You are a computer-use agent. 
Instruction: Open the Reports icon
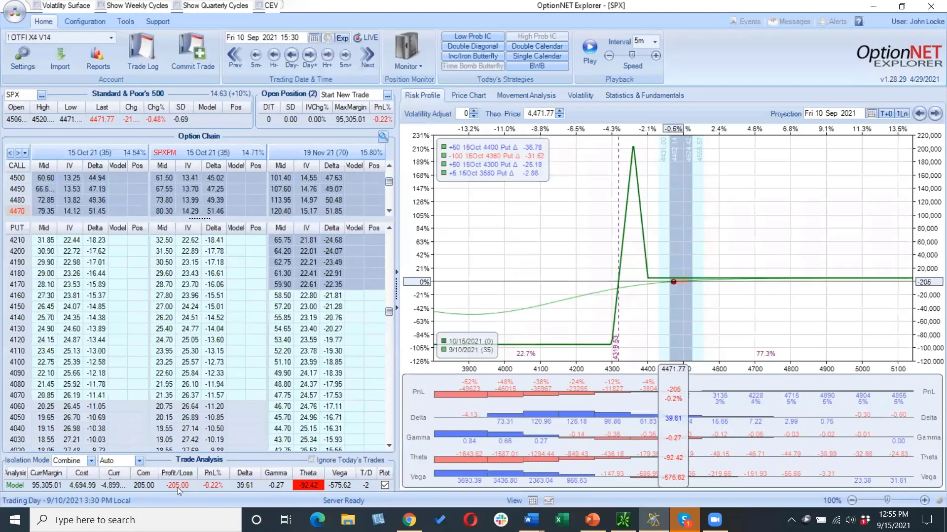coord(98,58)
